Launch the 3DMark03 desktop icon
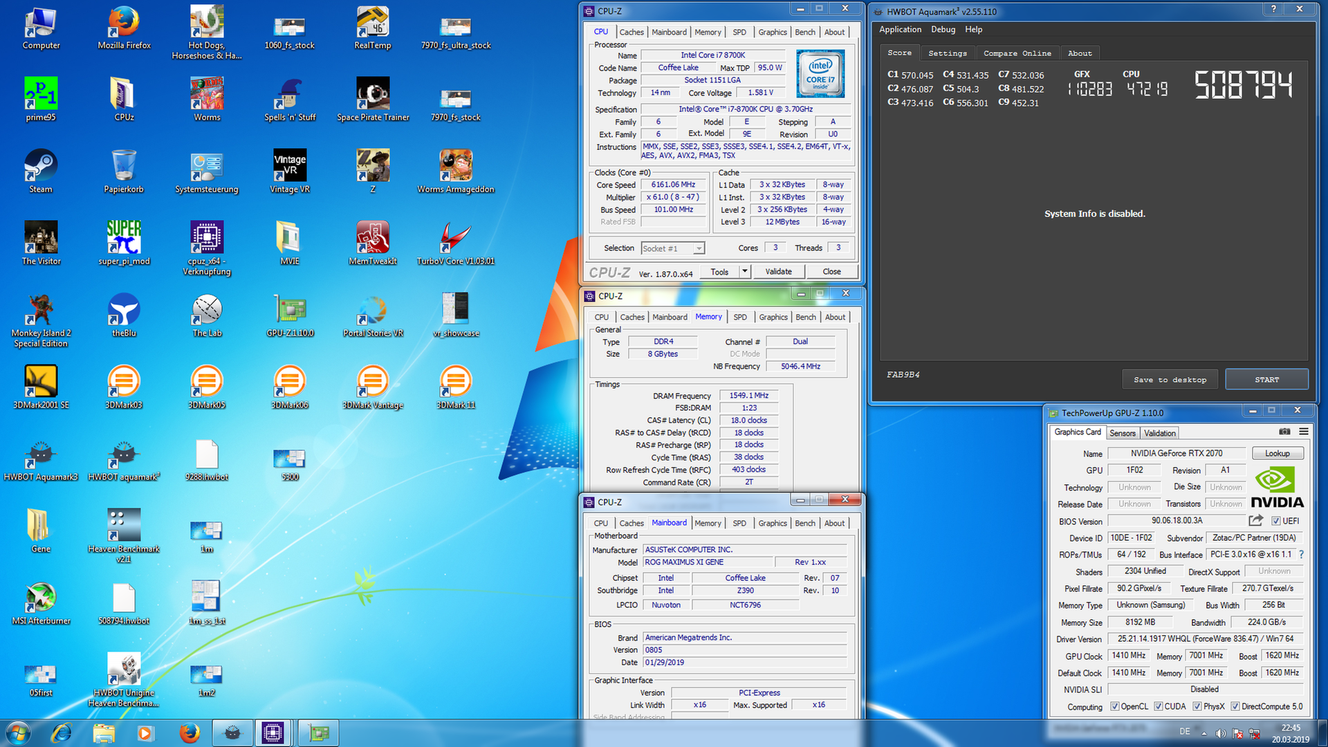The image size is (1328, 747). pyautogui.click(x=124, y=387)
